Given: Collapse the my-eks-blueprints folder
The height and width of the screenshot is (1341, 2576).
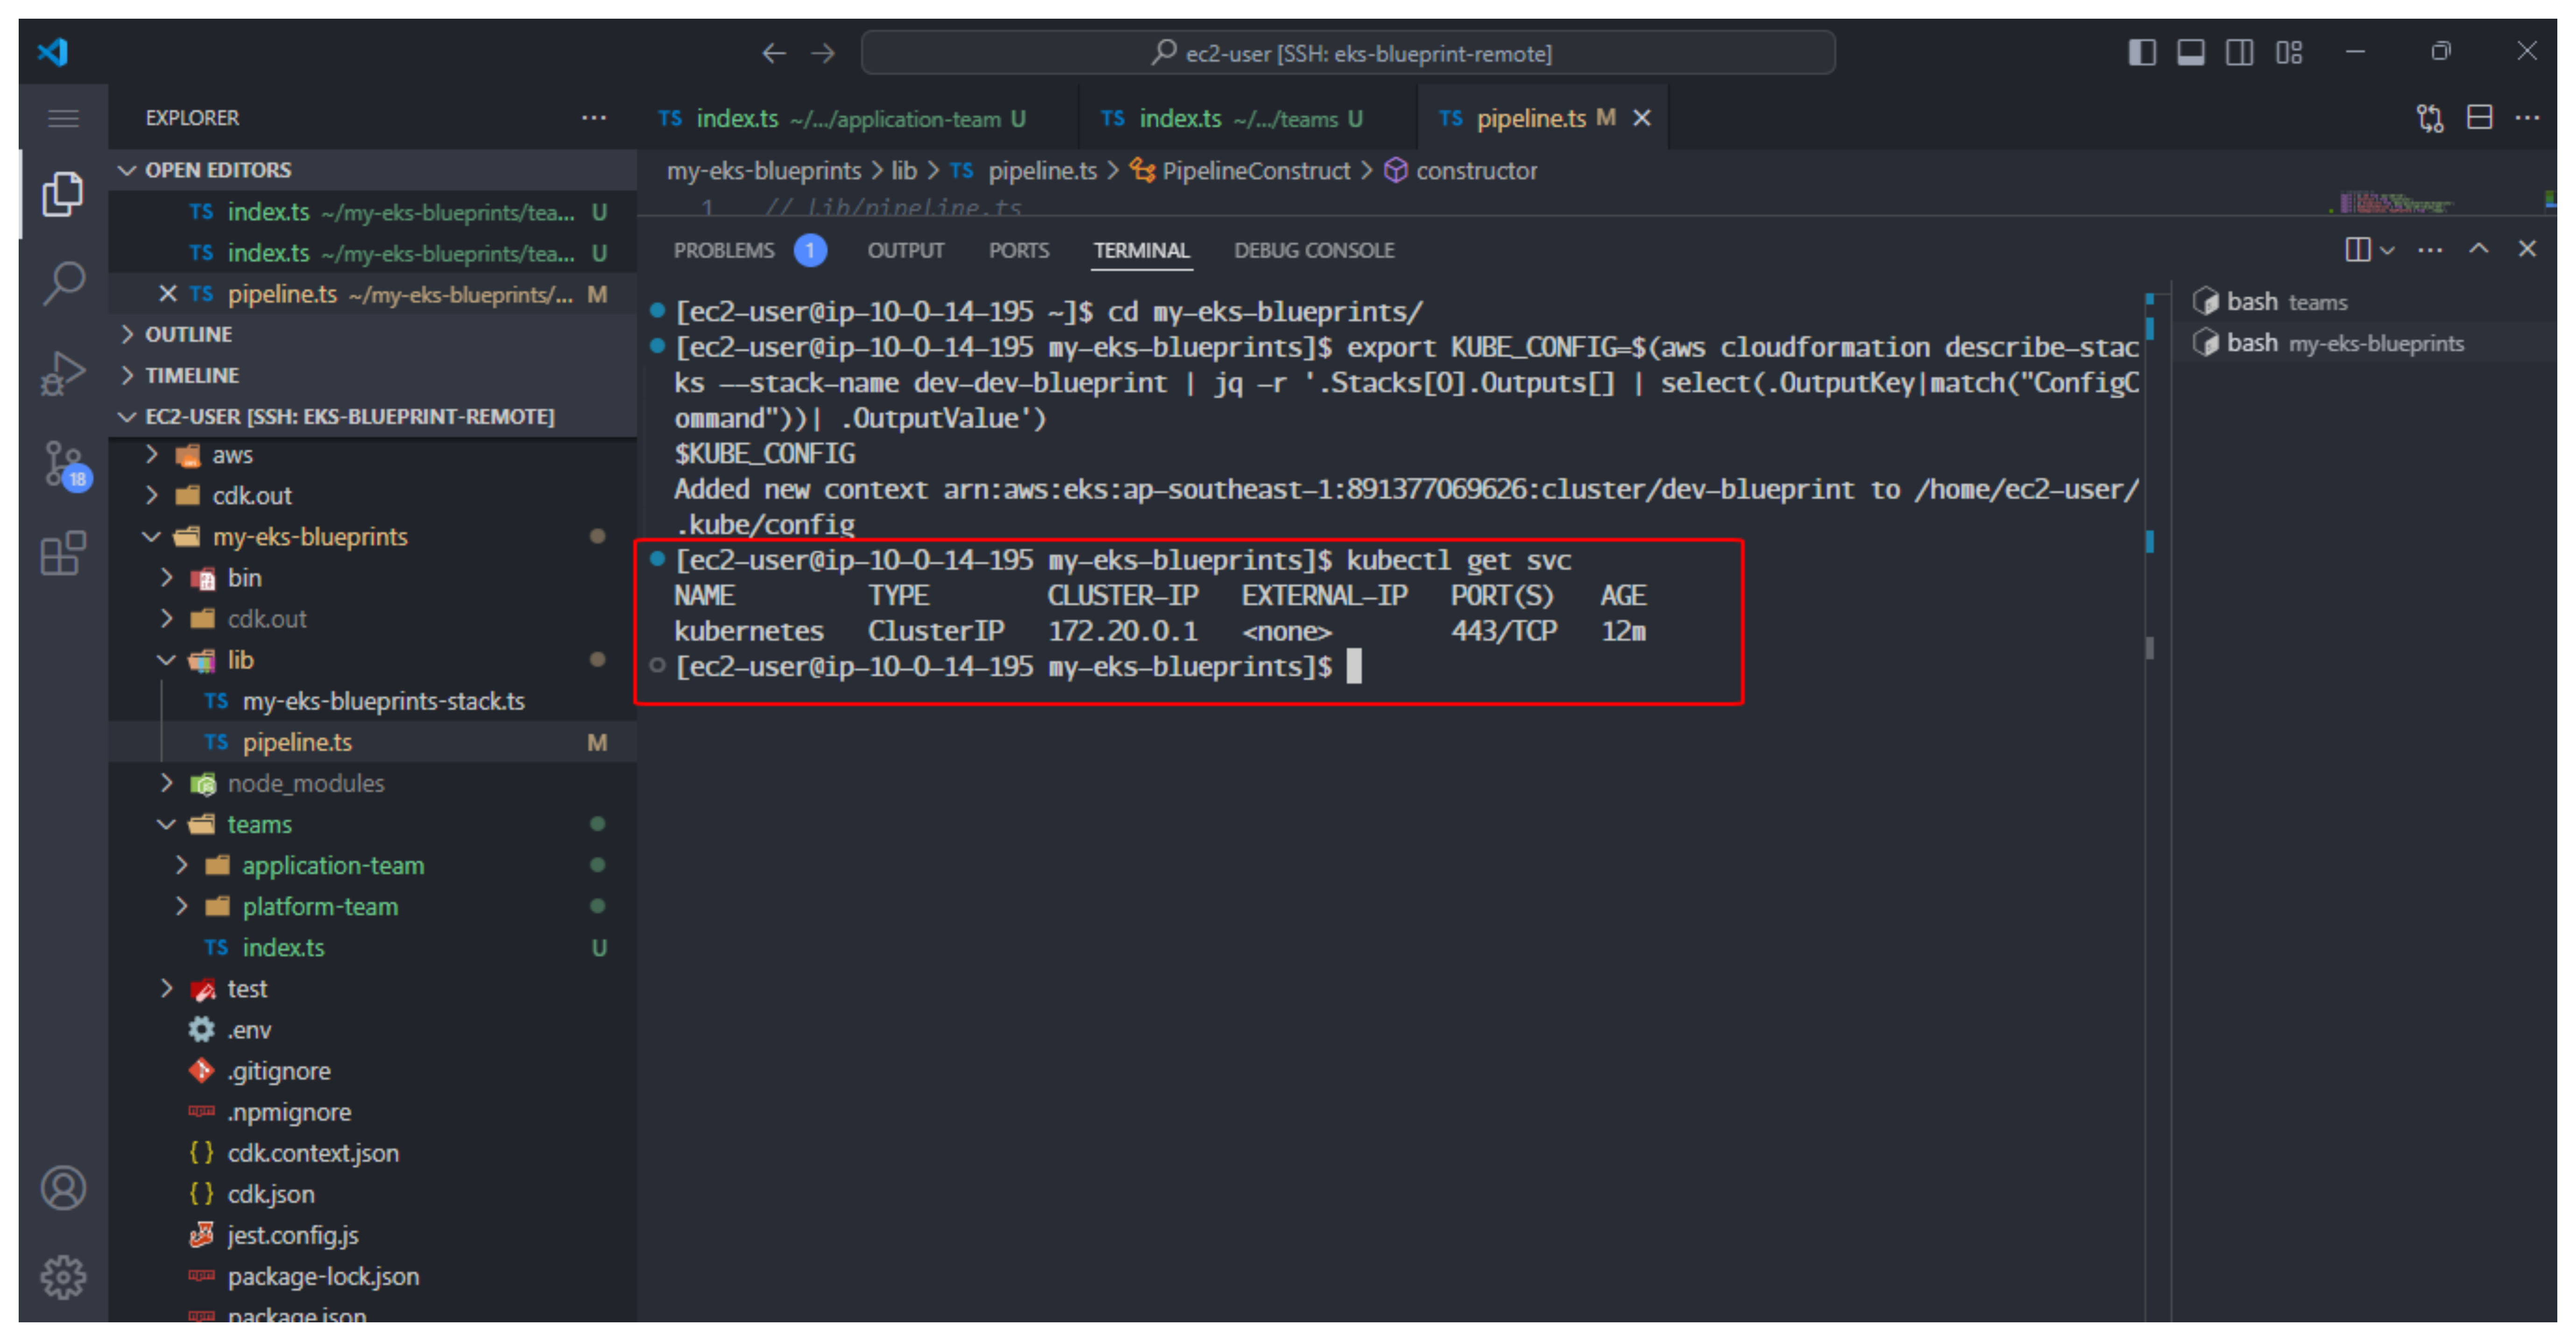Looking at the screenshot, I should click(372, 537).
